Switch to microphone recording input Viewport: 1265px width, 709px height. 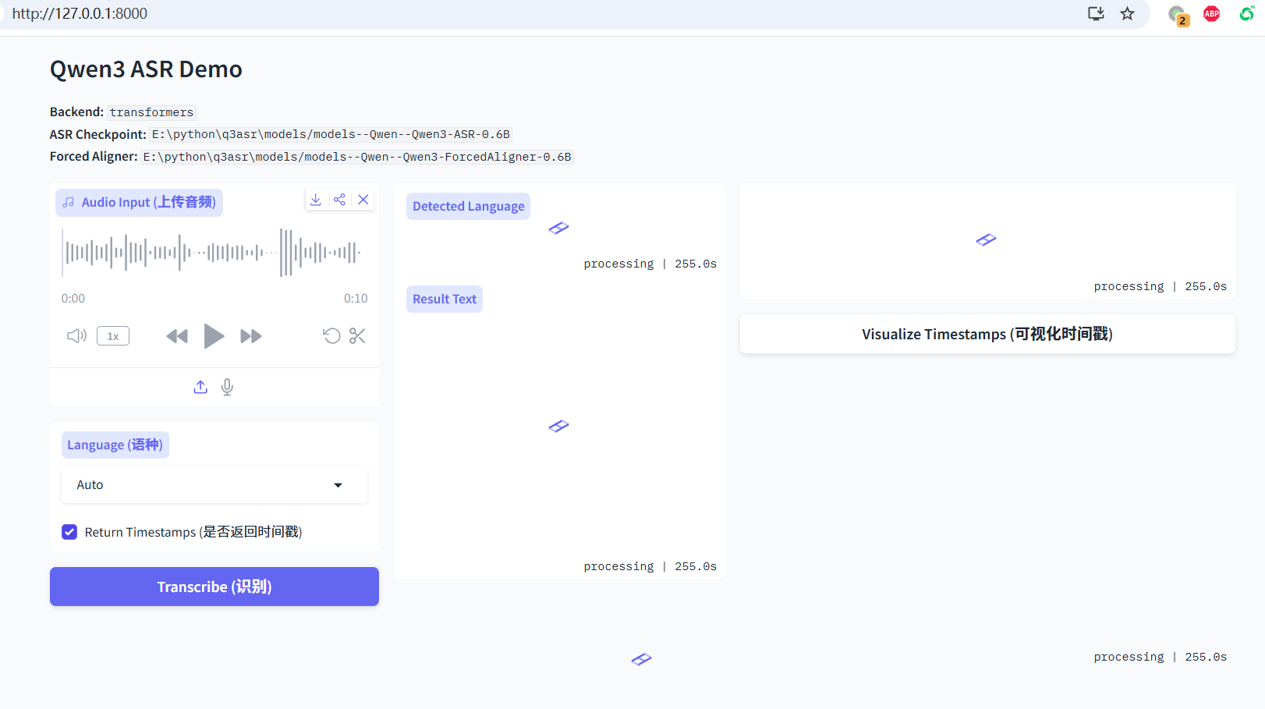[227, 387]
